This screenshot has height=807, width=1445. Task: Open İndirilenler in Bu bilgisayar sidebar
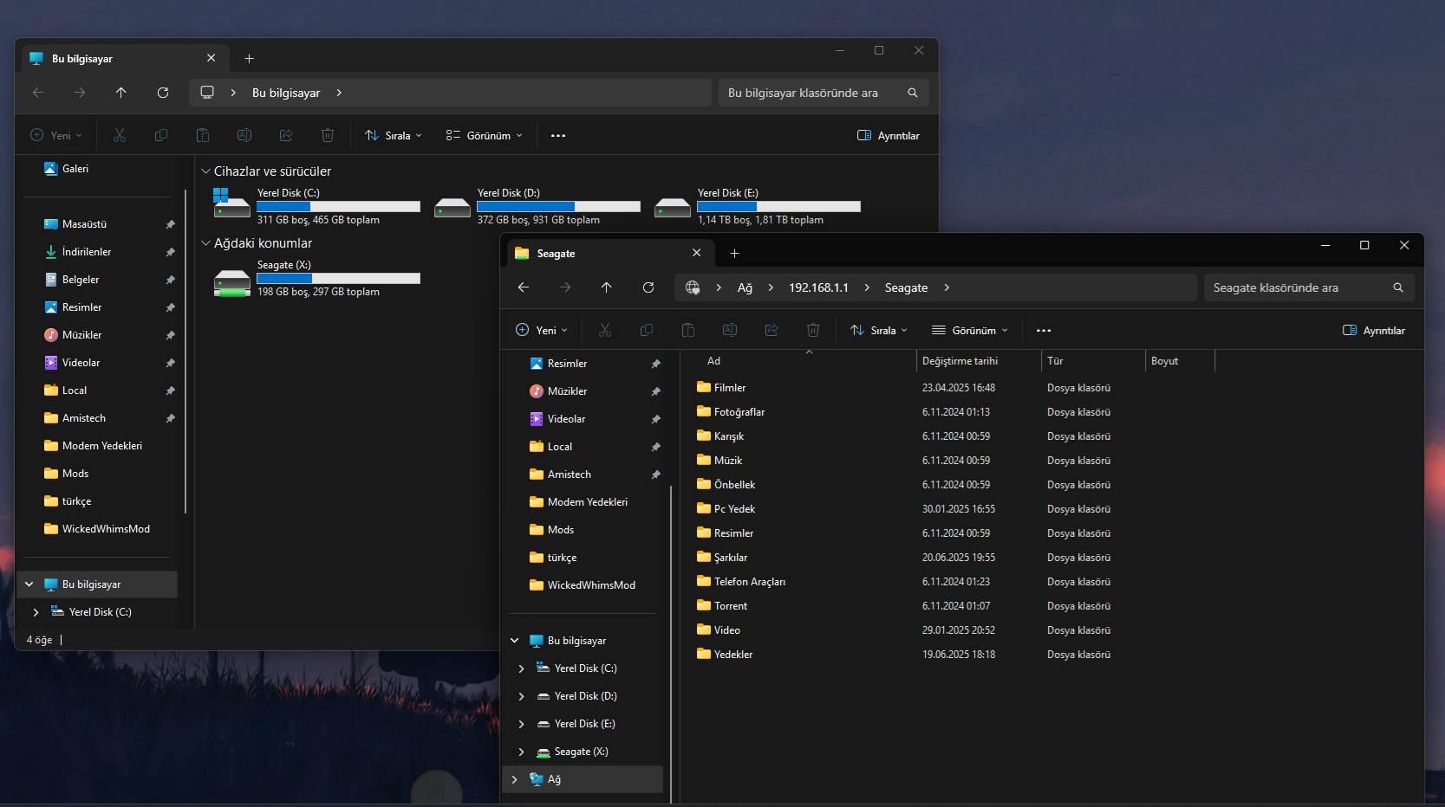(x=87, y=252)
